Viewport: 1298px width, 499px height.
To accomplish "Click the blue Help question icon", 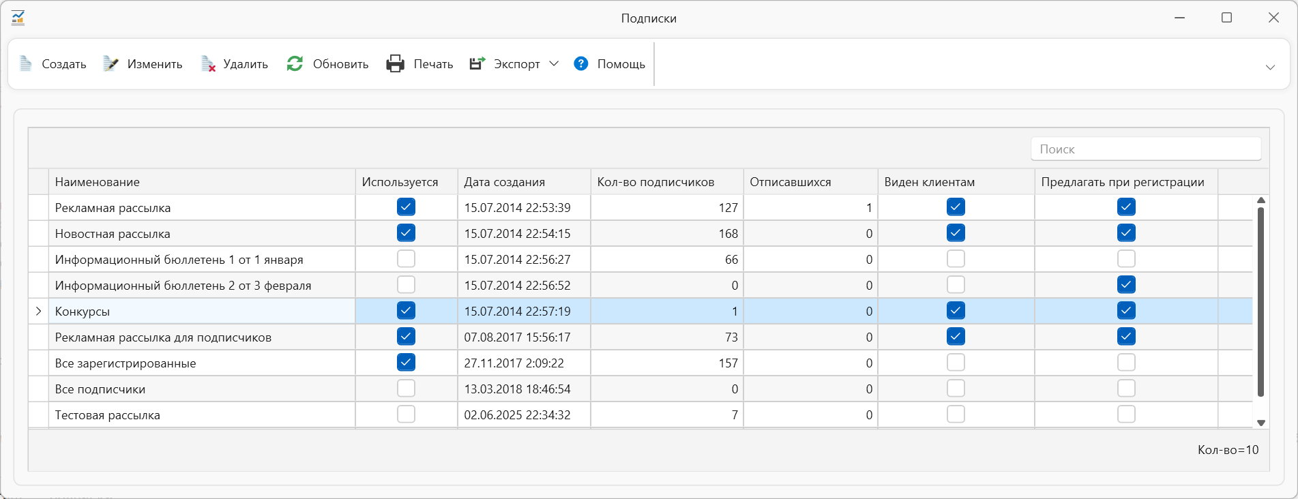I will [x=581, y=63].
